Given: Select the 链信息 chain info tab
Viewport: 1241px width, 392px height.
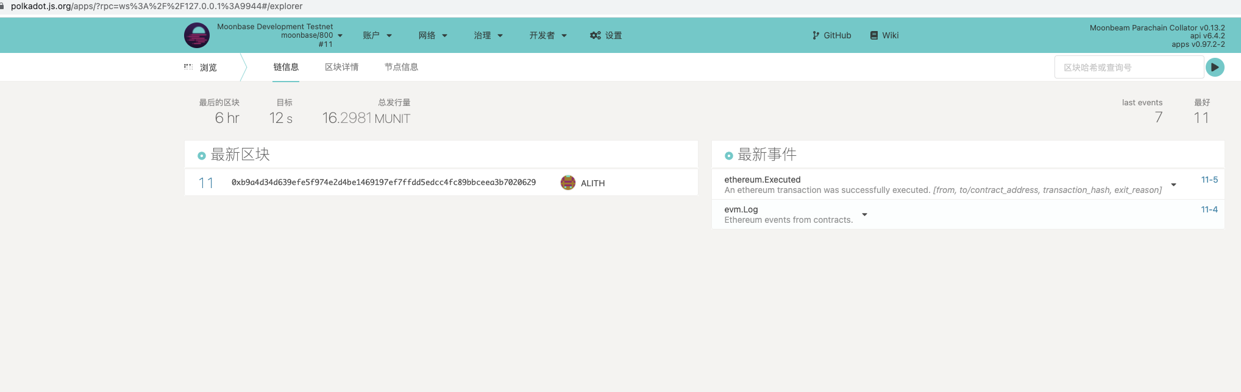Looking at the screenshot, I should [286, 67].
